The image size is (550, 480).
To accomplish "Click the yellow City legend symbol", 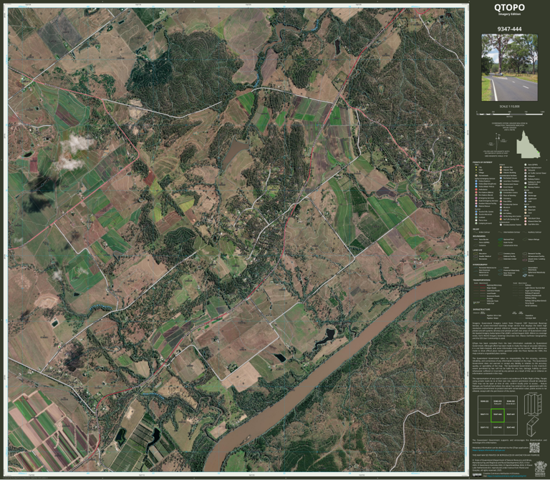I will (476, 167).
